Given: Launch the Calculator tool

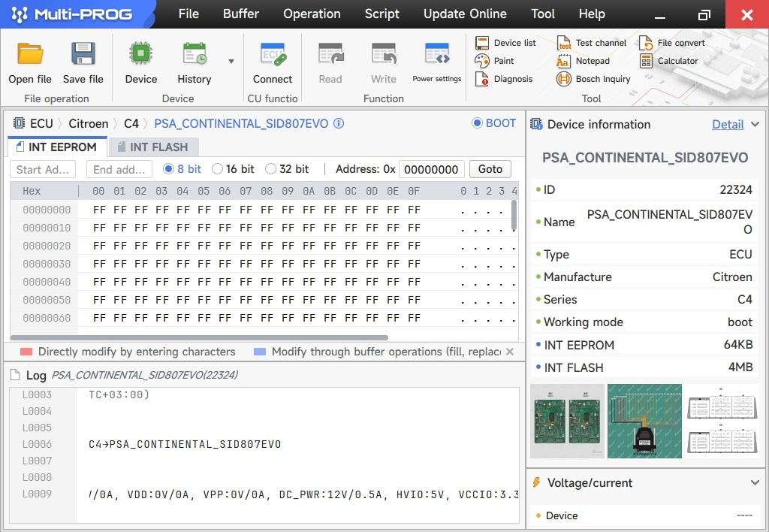Looking at the screenshot, I should (x=668, y=61).
